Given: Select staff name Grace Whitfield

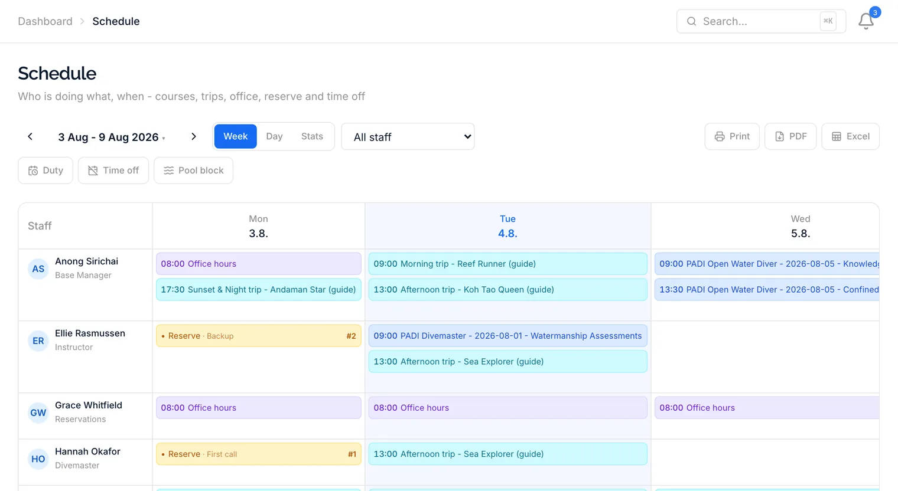Looking at the screenshot, I should 89,405.
